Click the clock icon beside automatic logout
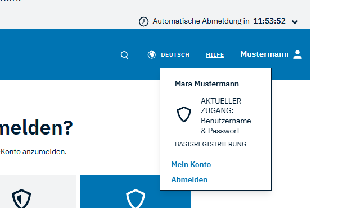 pos(143,21)
